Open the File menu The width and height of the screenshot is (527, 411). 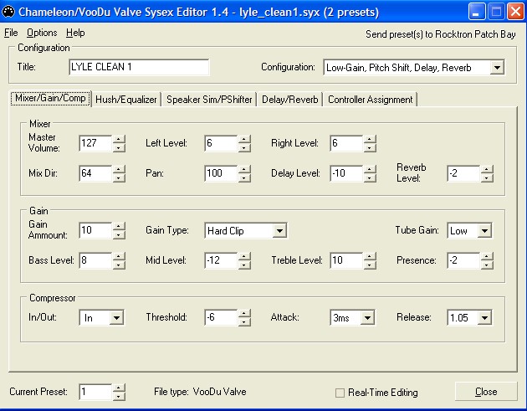[11, 33]
